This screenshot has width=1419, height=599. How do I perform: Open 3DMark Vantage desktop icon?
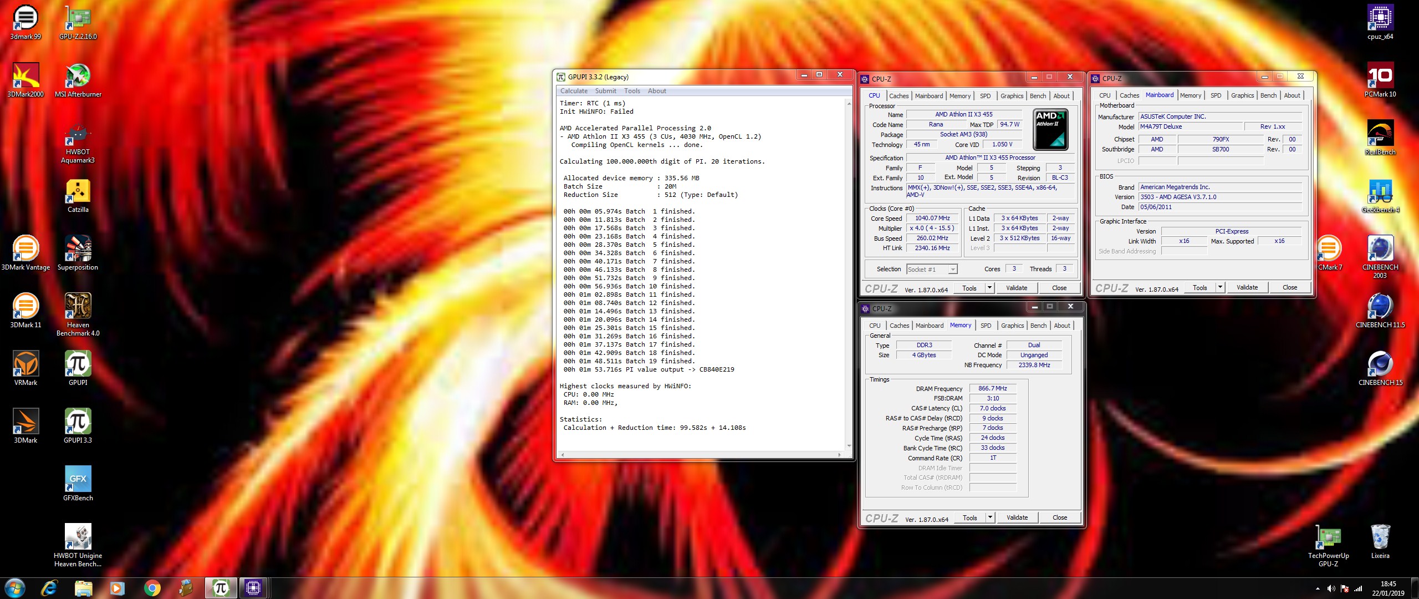(25, 253)
